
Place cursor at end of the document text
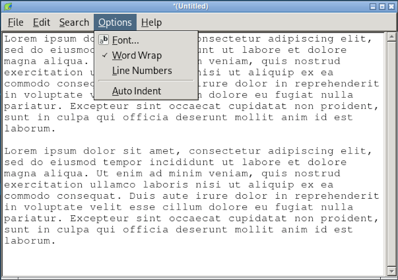click(57, 241)
